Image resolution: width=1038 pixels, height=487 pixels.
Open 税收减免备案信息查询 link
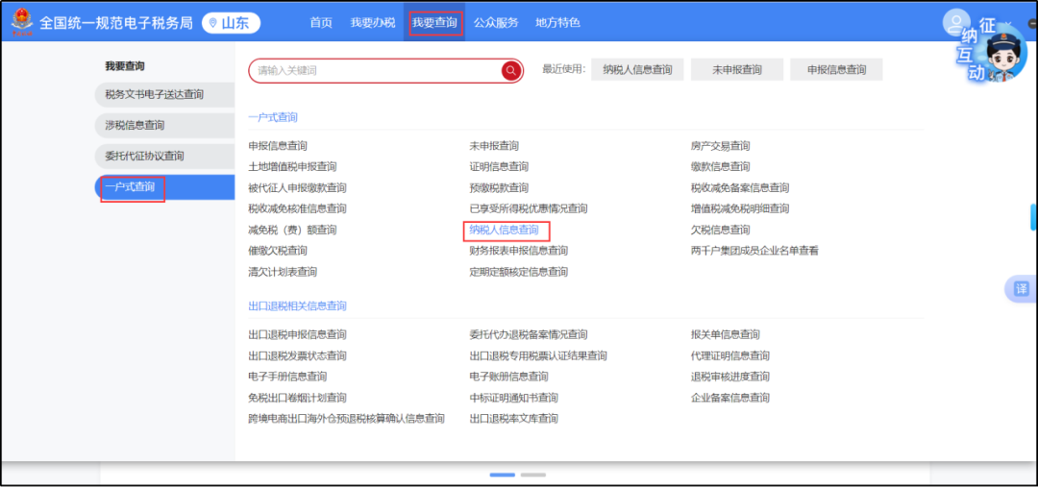pos(739,188)
